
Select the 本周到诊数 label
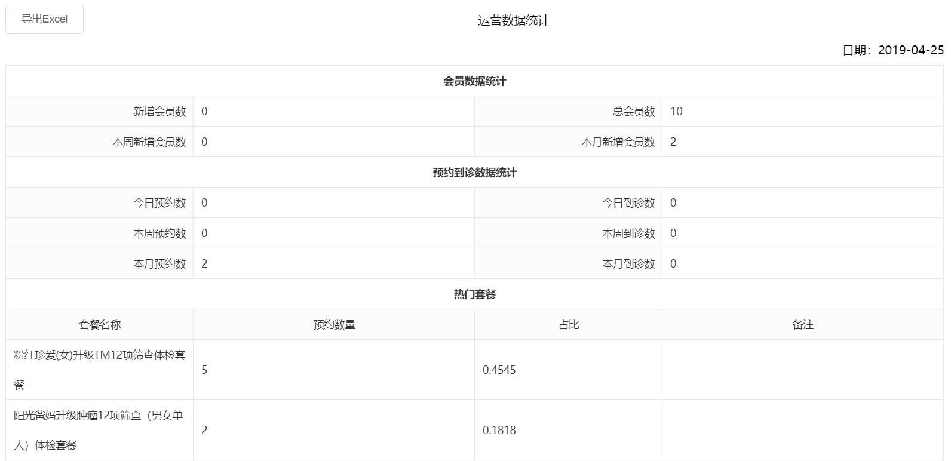coord(628,233)
